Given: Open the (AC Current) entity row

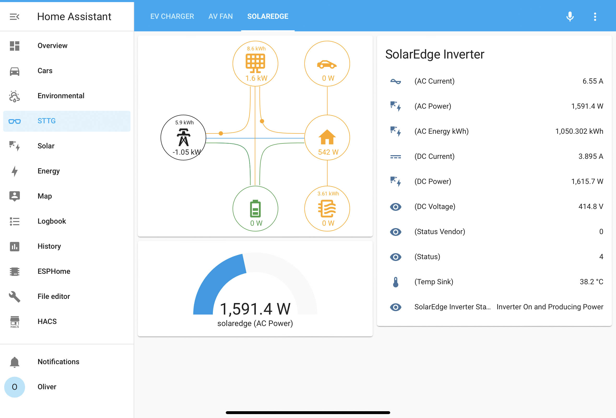Looking at the screenshot, I should pyautogui.click(x=494, y=81).
